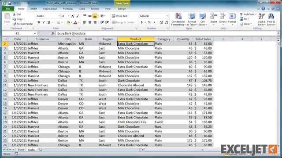
Task: Apply the red font color
Action: 75,22
